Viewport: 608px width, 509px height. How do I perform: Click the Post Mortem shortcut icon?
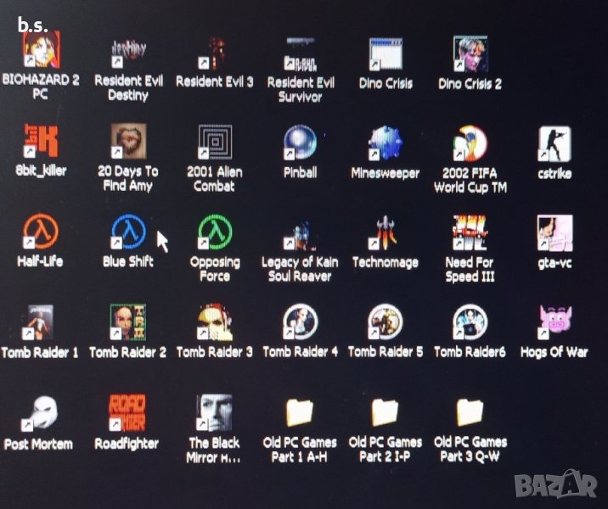[x=39, y=413]
